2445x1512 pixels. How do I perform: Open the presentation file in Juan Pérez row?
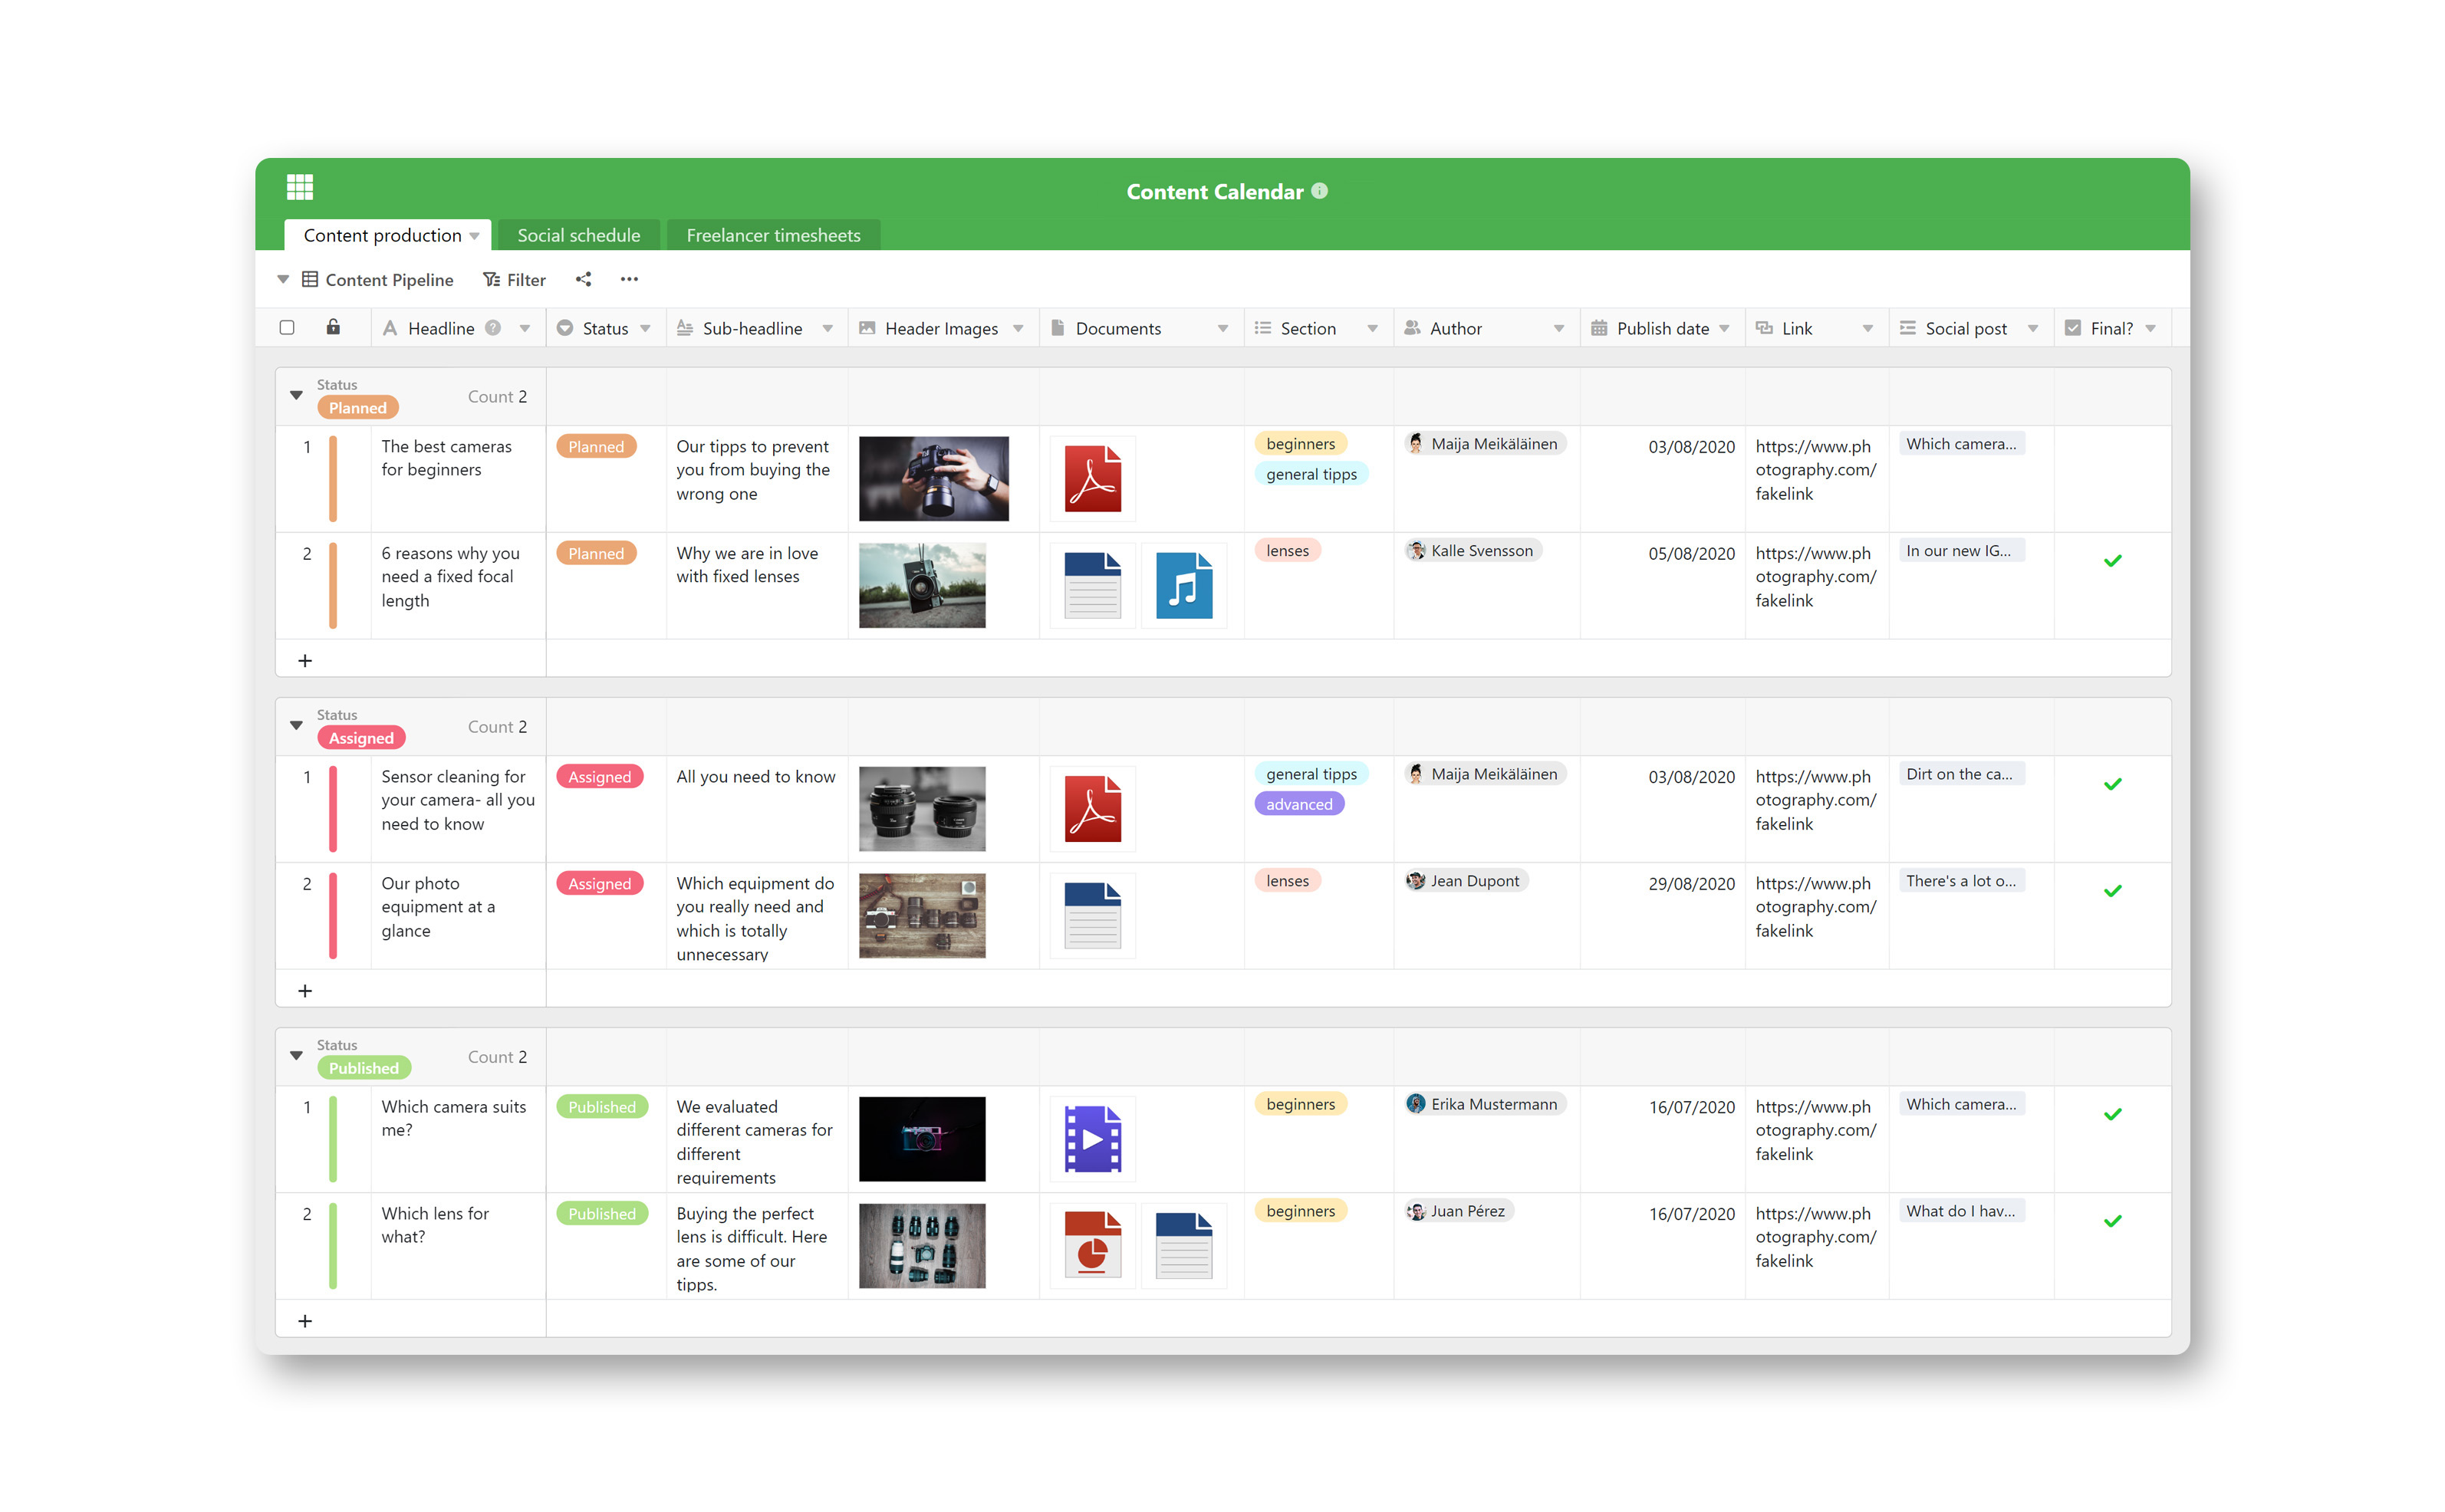coord(1092,1246)
